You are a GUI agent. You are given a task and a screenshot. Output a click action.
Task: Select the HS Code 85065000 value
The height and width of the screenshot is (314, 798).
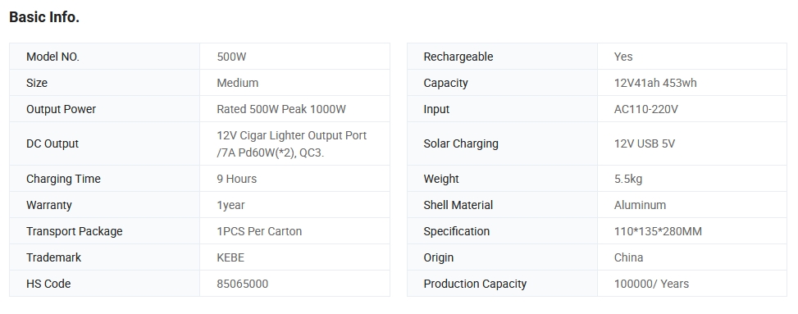[x=242, y=284]
